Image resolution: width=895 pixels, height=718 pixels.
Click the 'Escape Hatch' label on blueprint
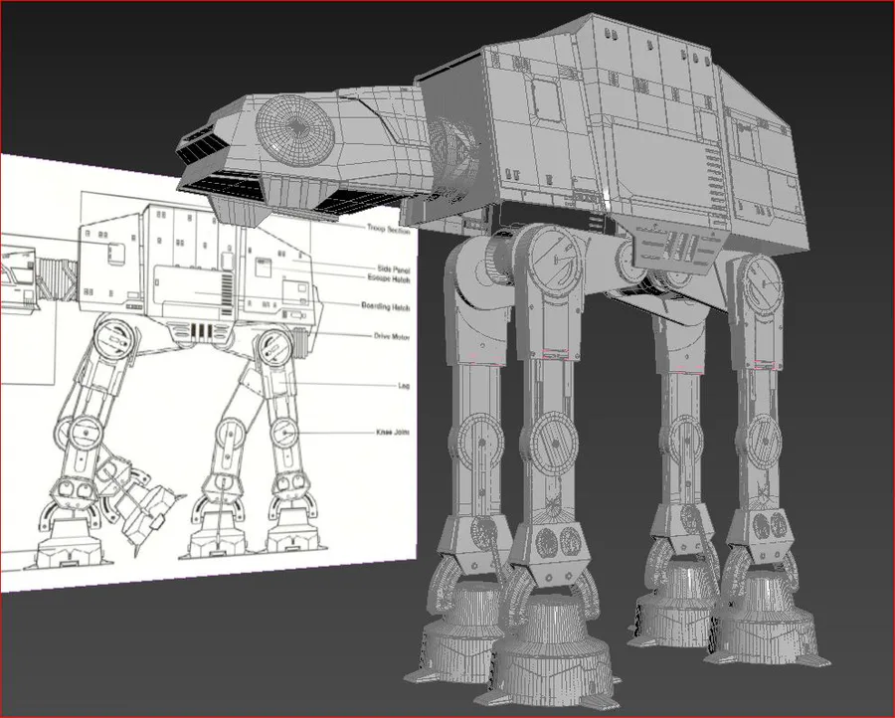tap(389, 278)
